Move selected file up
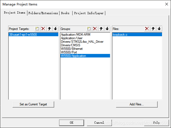This screenshot has width=171, height=128. tap(153, 29)
